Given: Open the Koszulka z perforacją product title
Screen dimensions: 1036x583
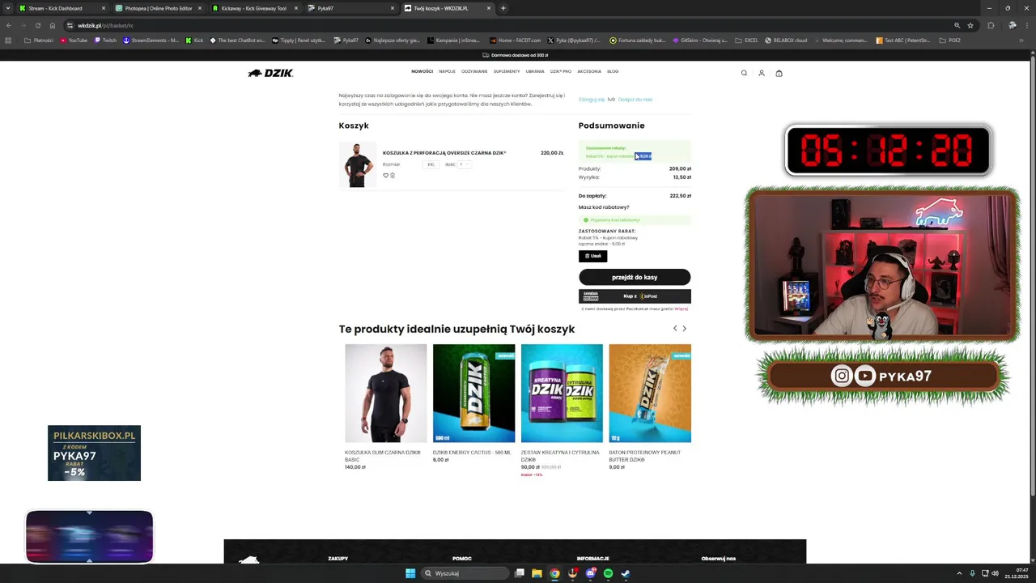Looking at the screenshot, I should click(x=444, y=153).
